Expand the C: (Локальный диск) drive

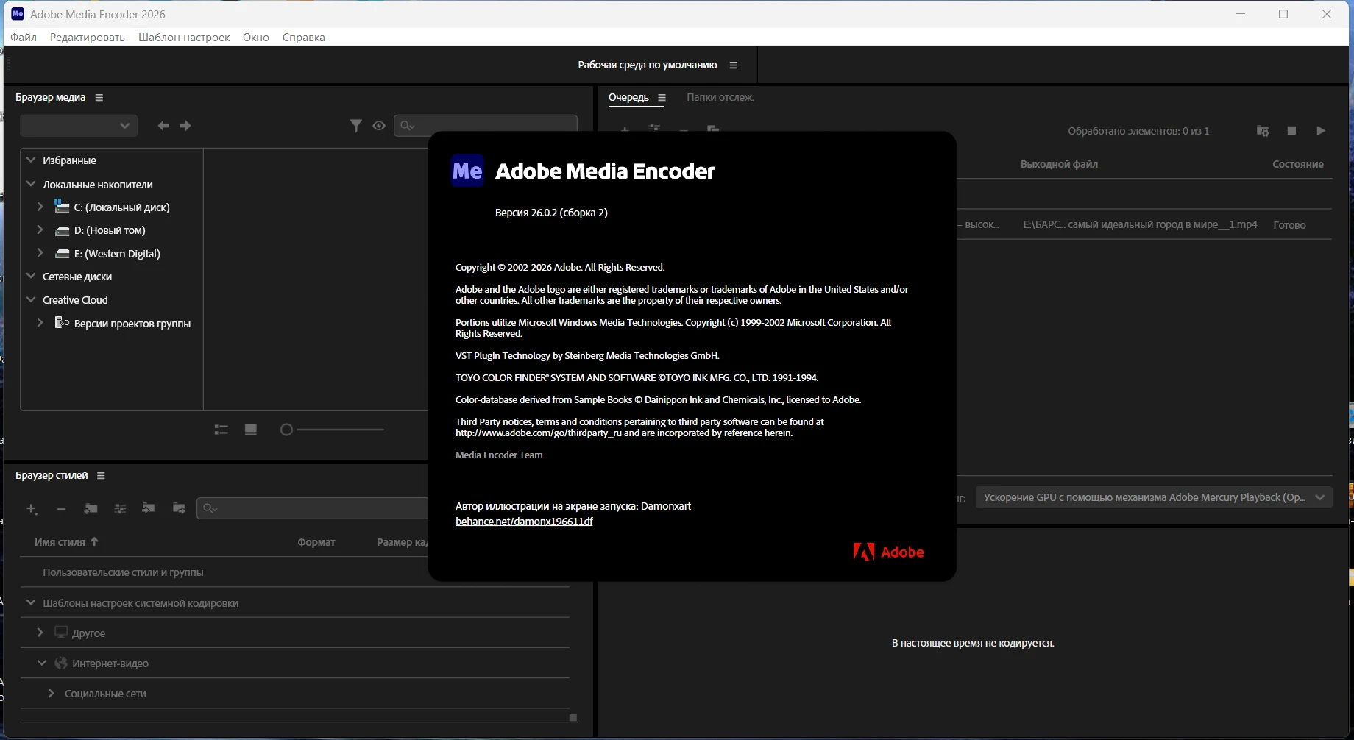coord(40,207)
